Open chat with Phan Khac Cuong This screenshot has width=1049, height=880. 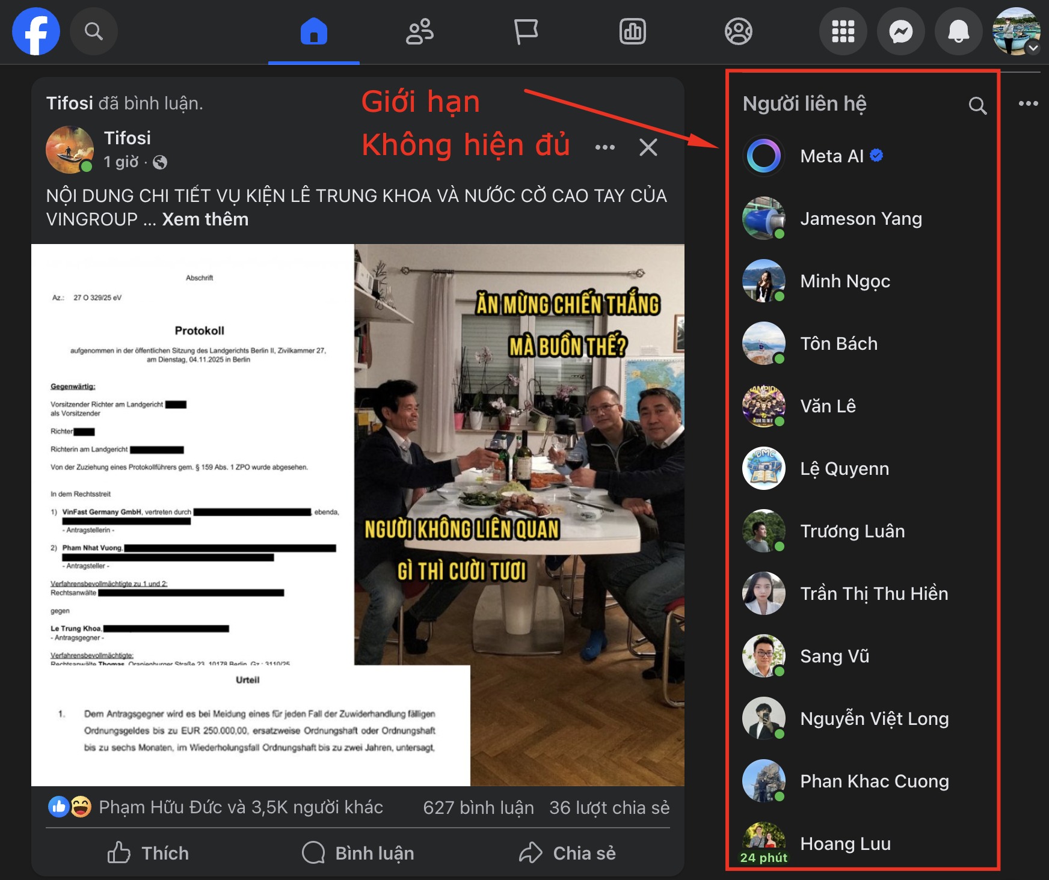(863, 781)
